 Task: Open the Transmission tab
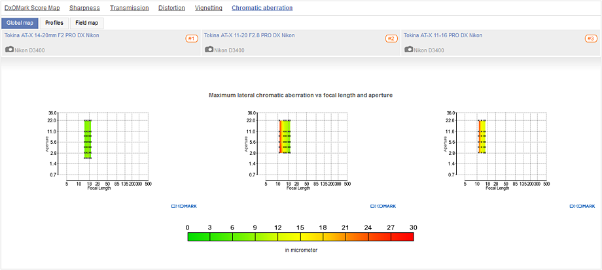(130, 8)
